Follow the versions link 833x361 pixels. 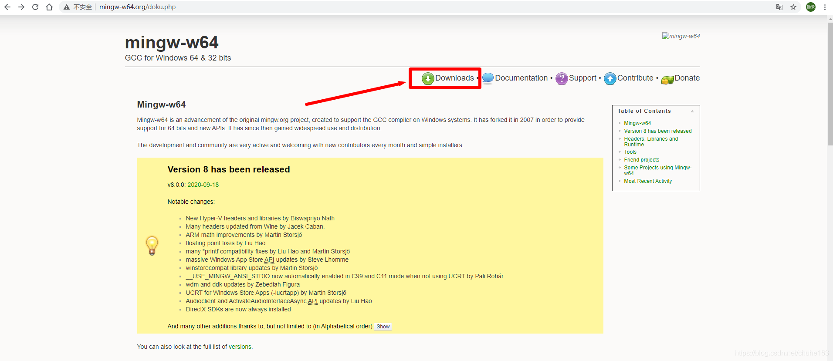click(240, 347)
